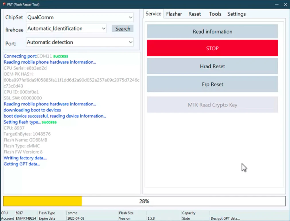The height and width of the screenshot is (221, 290).
Task: Open the ChipSet dropdown showing QualComm
Action: coord(80,17)
